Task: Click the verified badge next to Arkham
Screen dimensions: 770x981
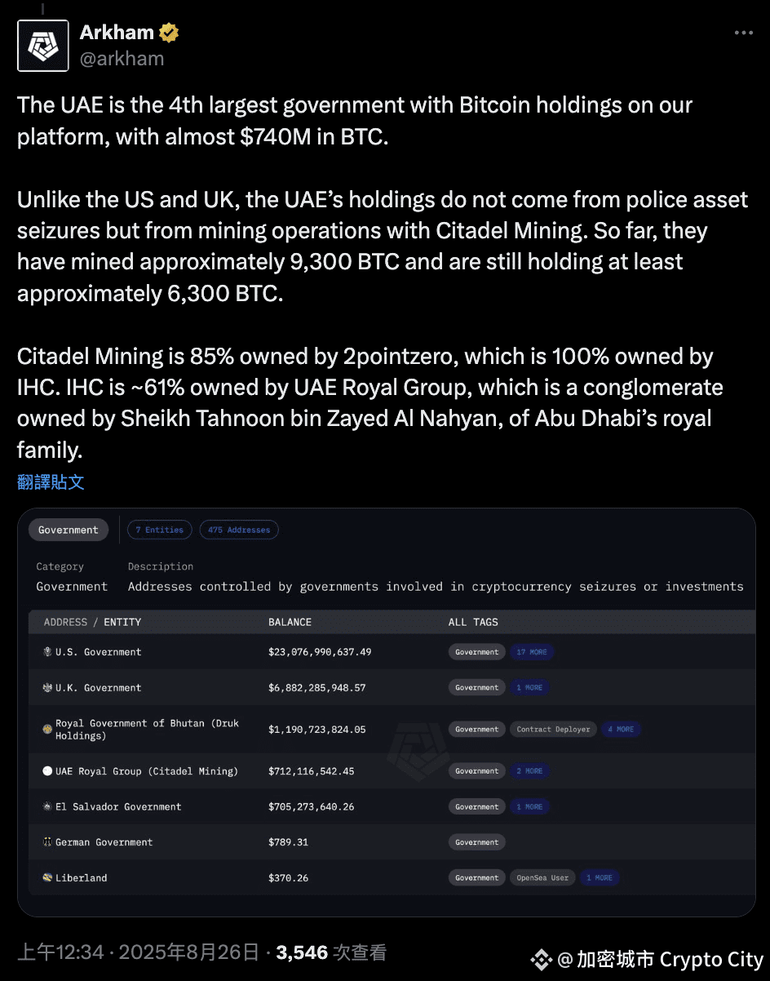Action: [x=169, y=33]
